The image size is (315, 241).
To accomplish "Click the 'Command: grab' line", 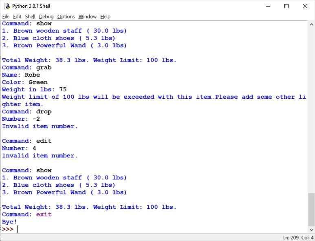I will [x=27, y=68].
